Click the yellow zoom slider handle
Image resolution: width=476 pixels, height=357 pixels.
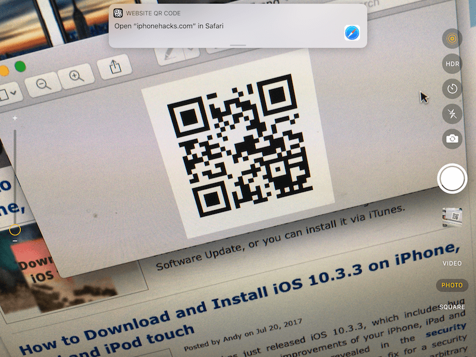(x=15, y=229)
